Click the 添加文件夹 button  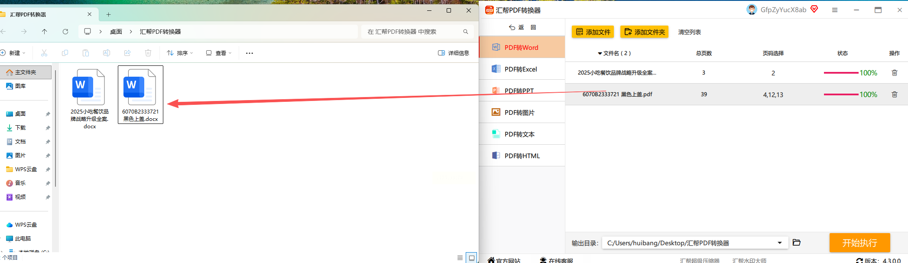coord(644,32)
